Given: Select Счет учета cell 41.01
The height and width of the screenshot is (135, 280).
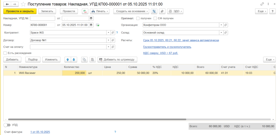Looking at the screenshot, I should pyautogui.click(x=231, y=73).
